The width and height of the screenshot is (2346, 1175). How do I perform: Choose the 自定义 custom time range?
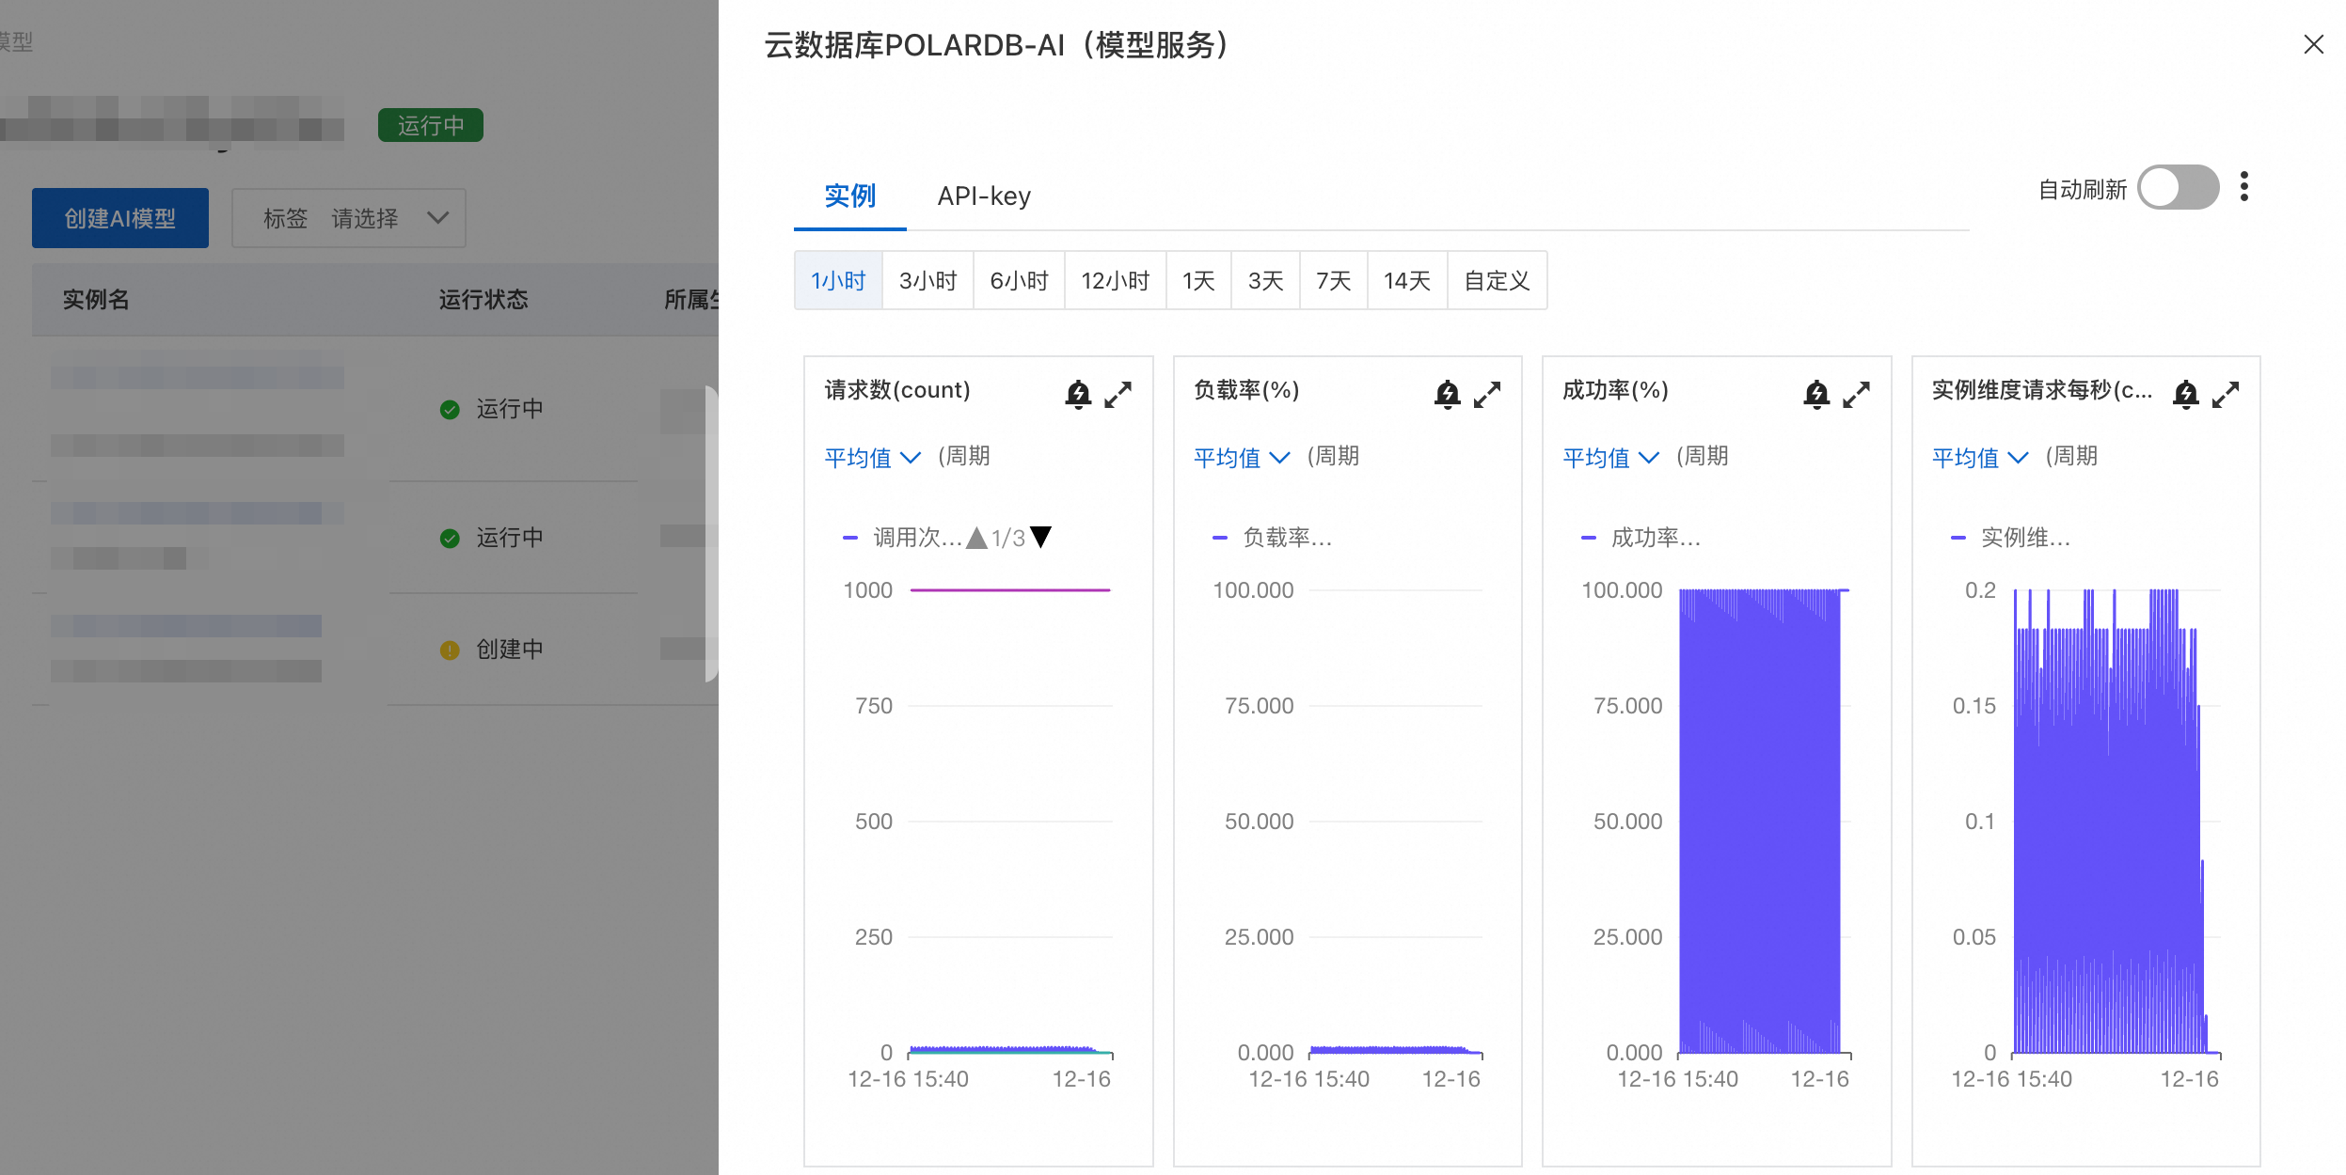[x=1497, y=280]
